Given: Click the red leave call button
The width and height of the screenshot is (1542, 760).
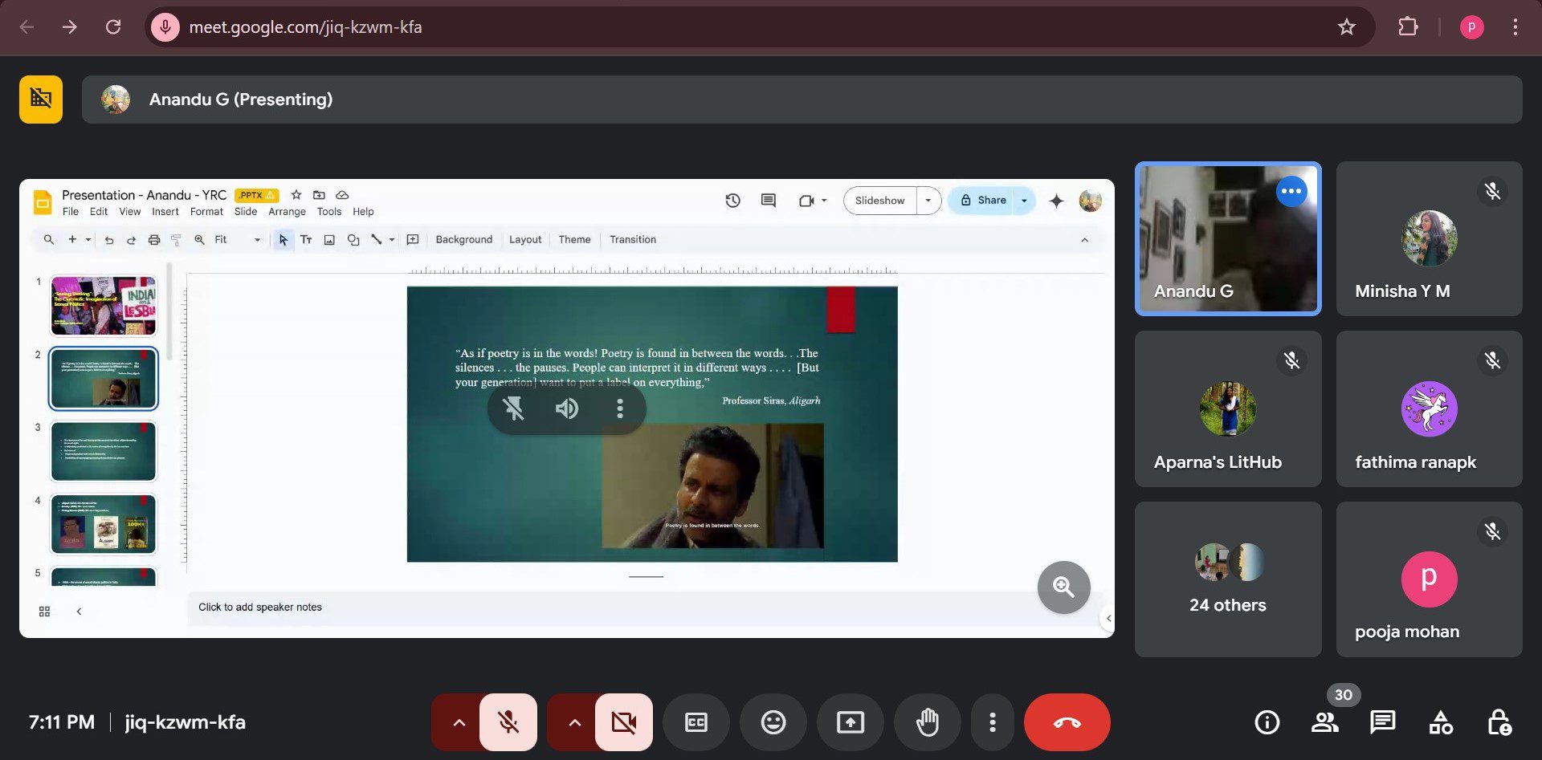Looking at the screenshot, I should [x=1067, y=722].
